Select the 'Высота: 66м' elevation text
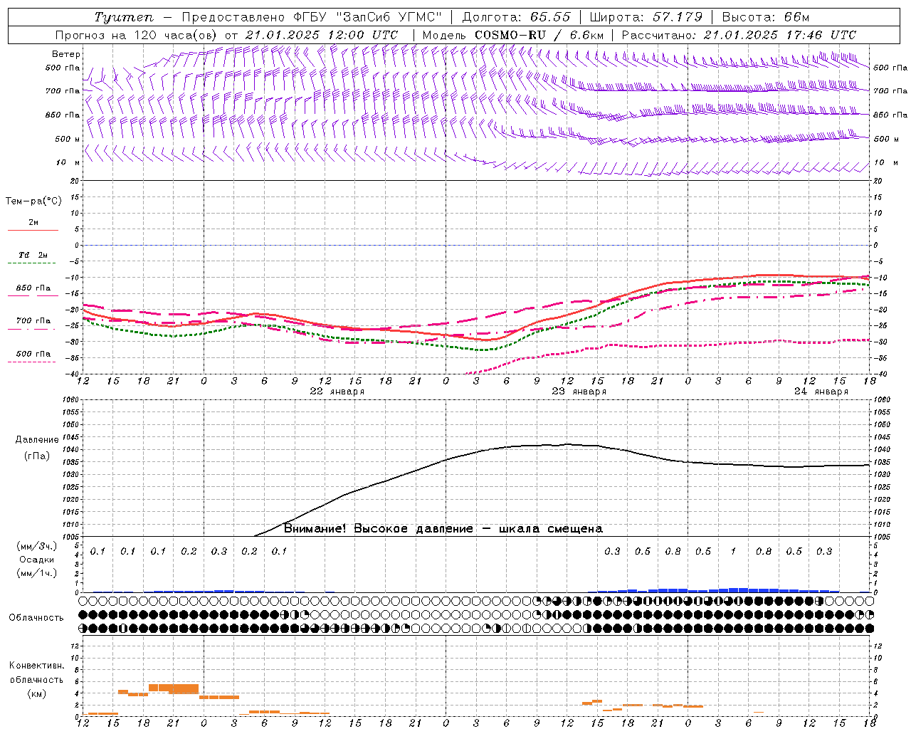 [766, 17]
